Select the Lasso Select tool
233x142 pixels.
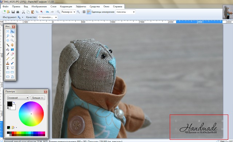pyautogui.click(x=8, y=36)
